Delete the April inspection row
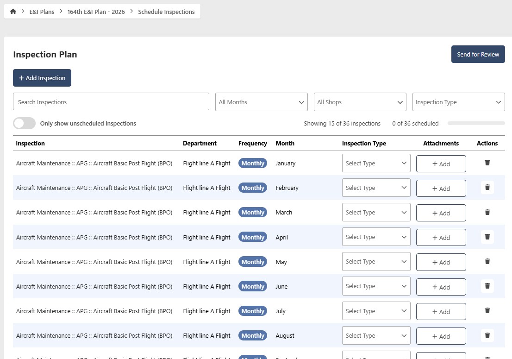 point(487,237)
